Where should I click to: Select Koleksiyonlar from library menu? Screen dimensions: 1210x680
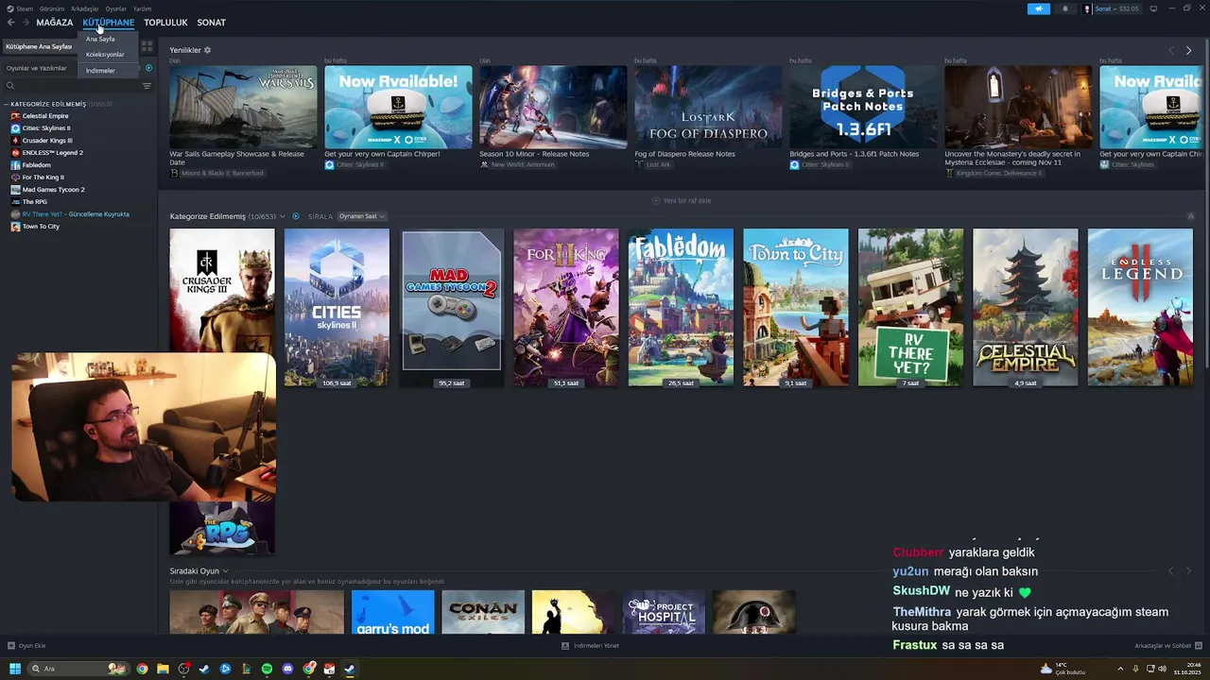[105, 55]
